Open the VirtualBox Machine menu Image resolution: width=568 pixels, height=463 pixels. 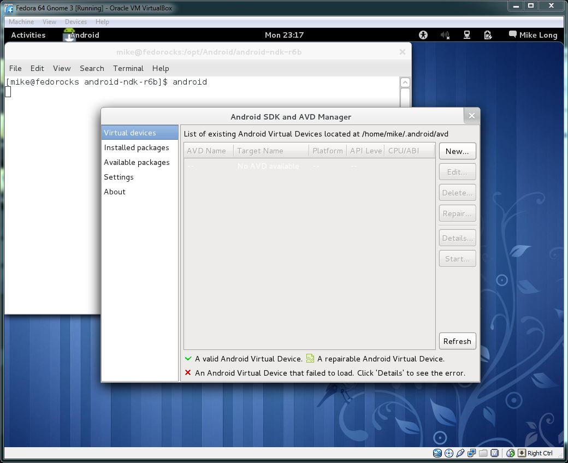tap(21, 22)
